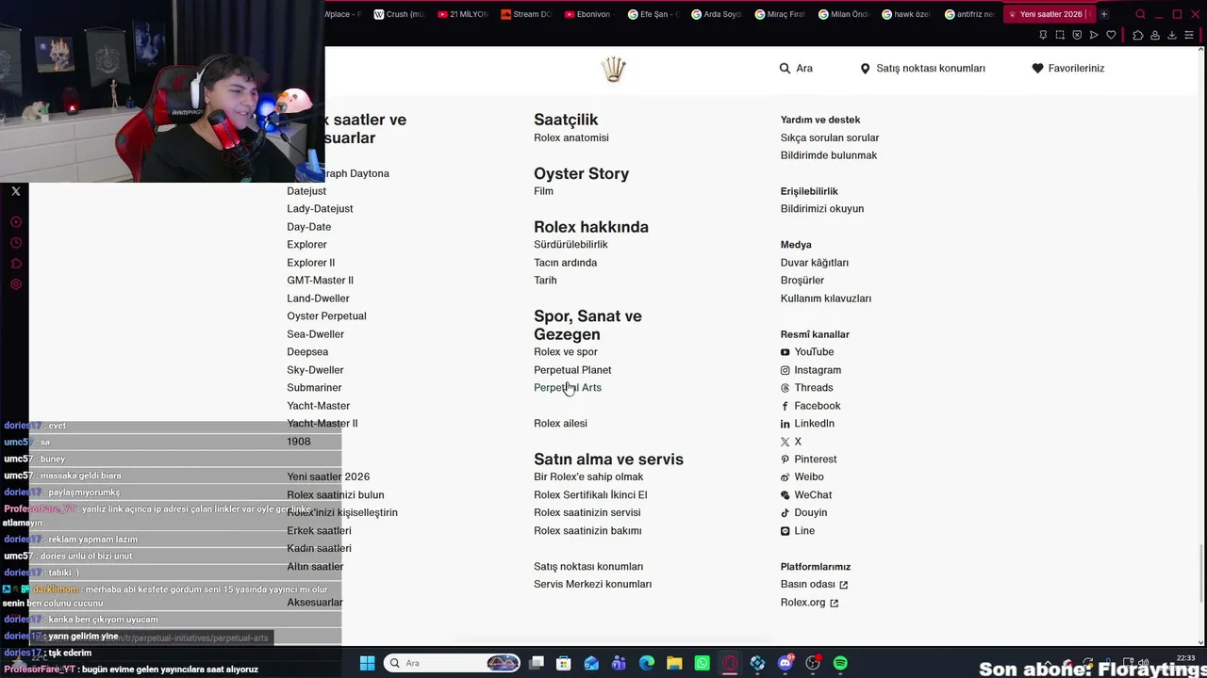The width and height of the screenshot is (1207, 678).
Task: Switch to the 'Efe Şan' Google tab
Action: coord(653,14)
